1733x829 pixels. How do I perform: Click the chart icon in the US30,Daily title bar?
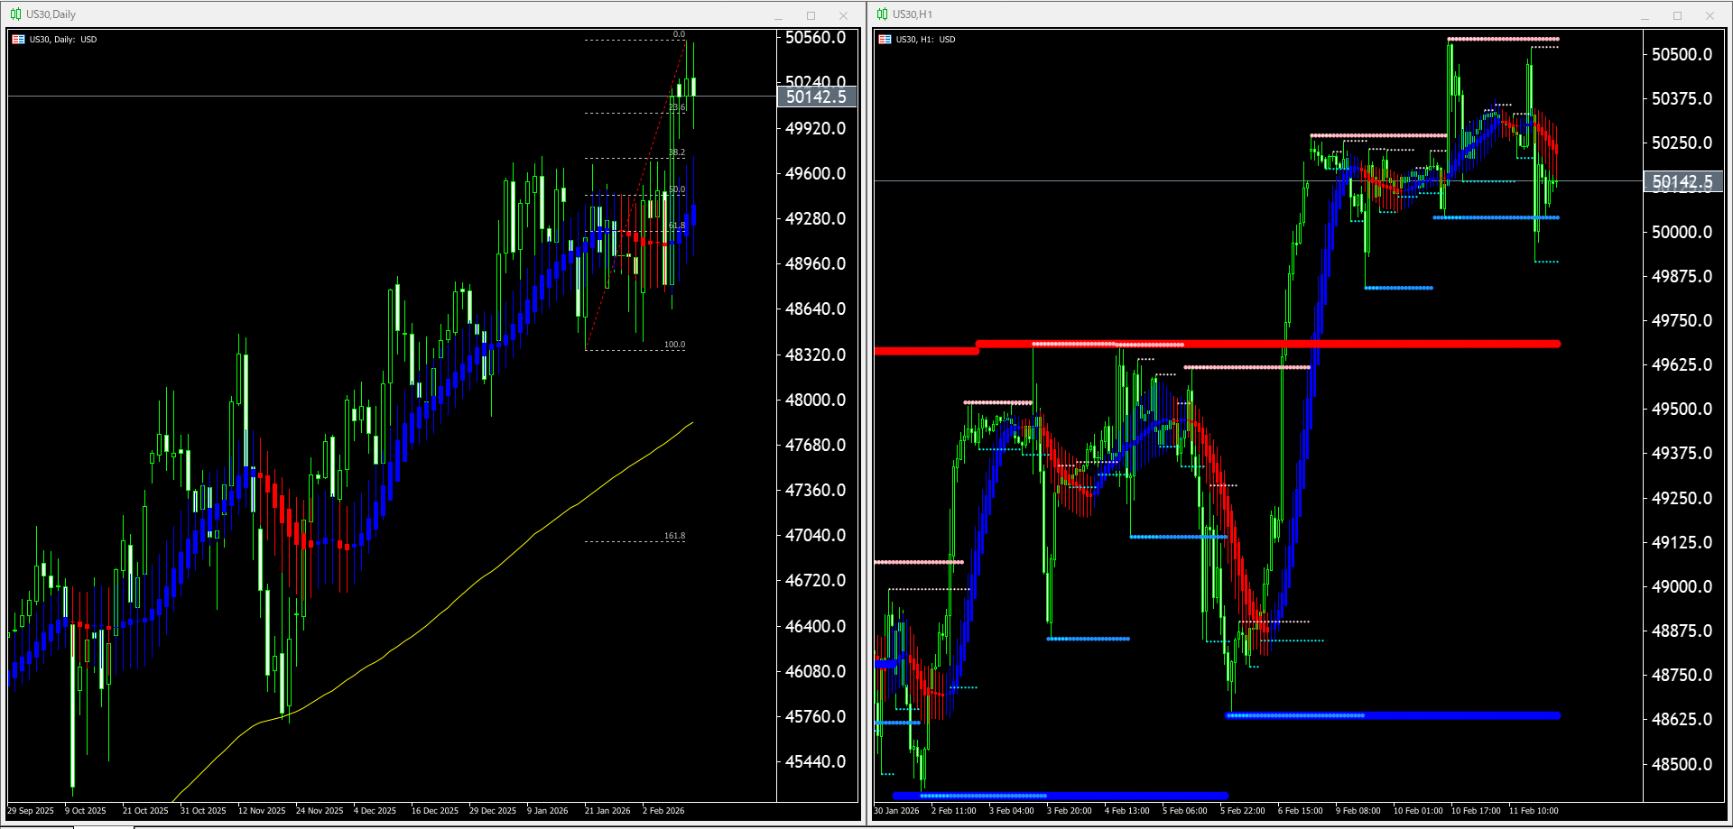15,14
